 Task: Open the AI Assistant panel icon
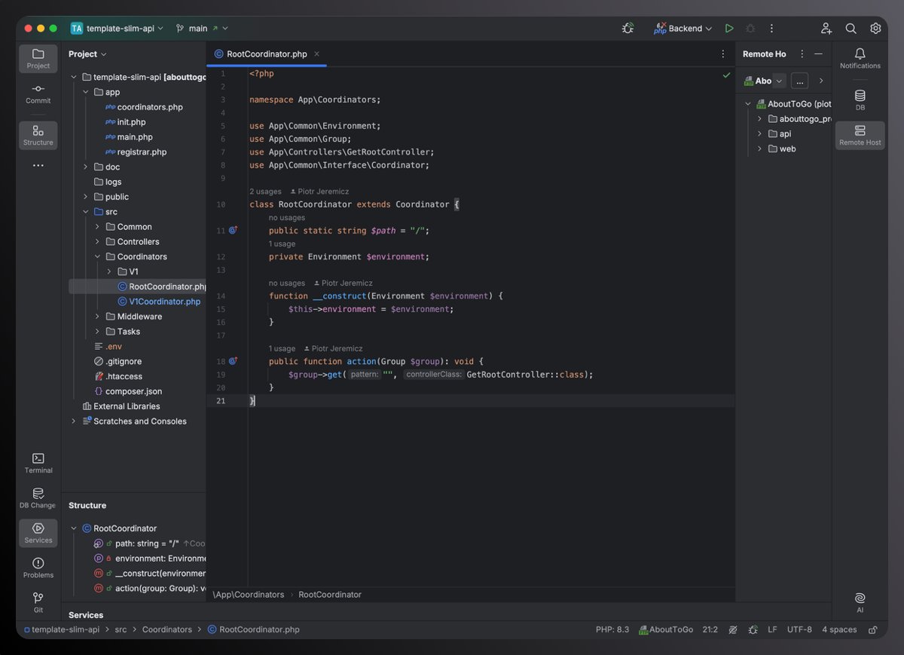860,601
